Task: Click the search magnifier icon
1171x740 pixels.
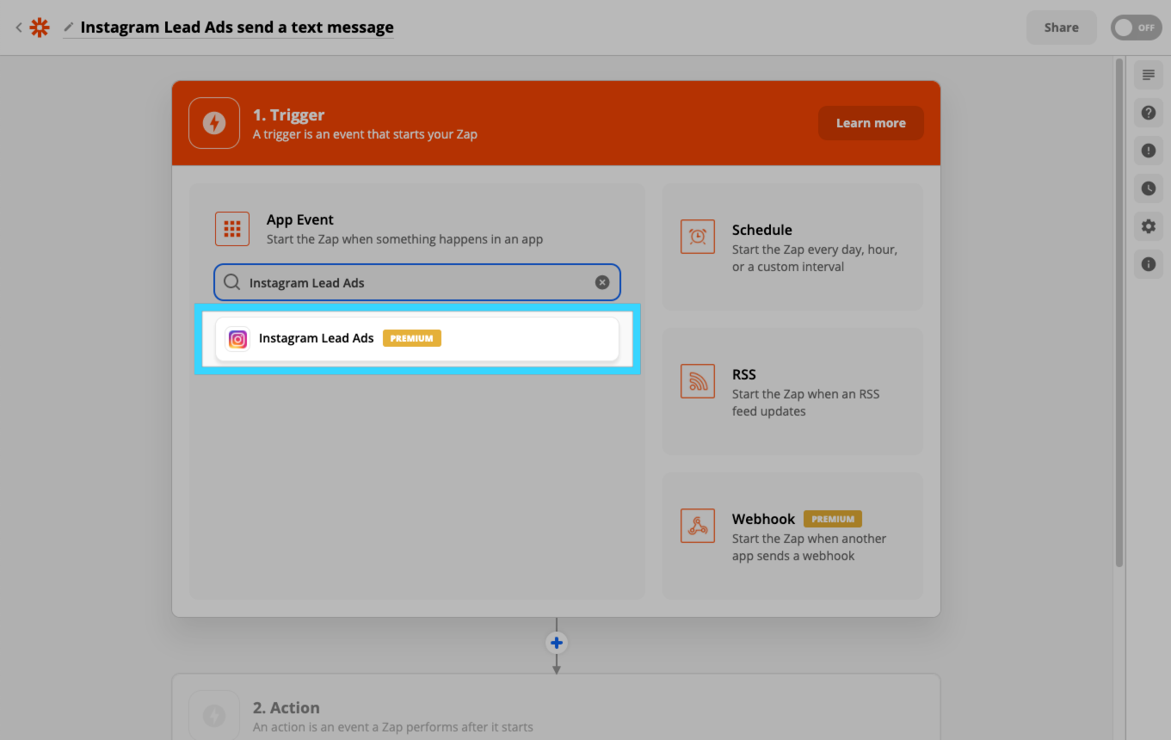Action: click(x=231, y=282)
